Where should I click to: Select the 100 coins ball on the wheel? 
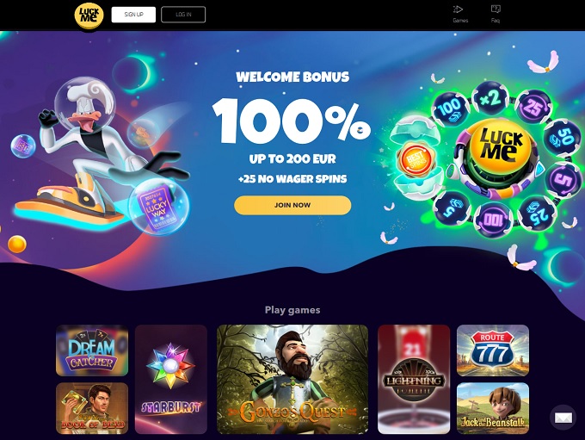click(x=450, y=109)
